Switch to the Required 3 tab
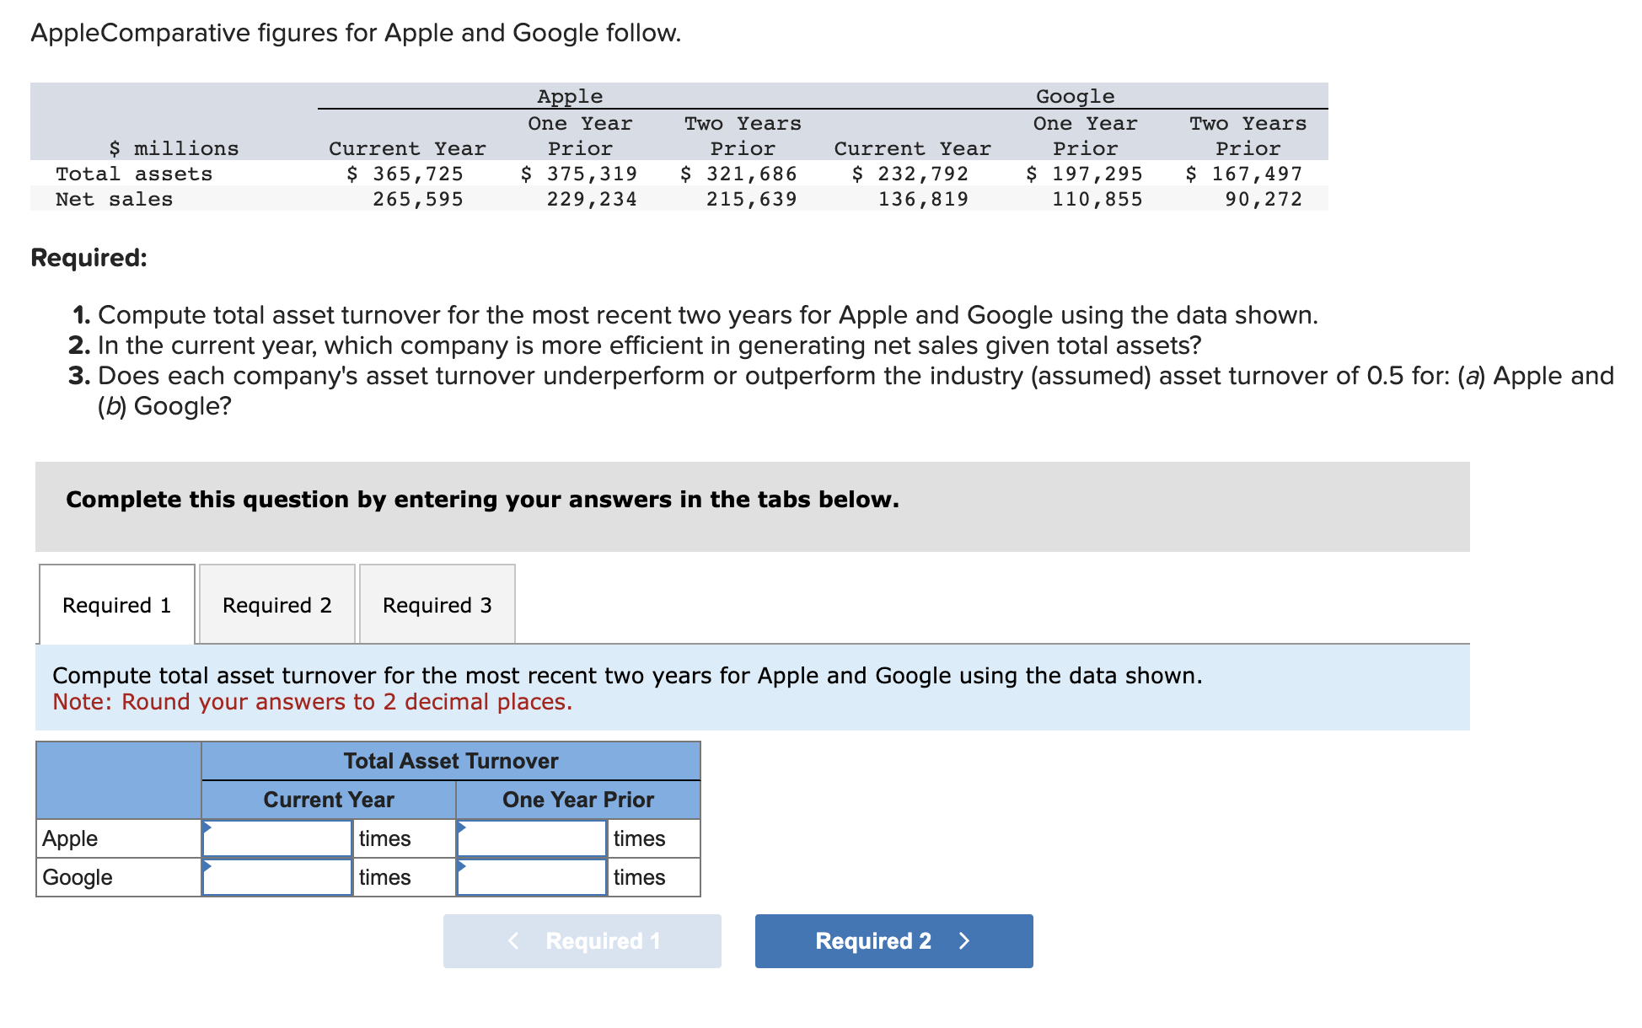The image size is (1642, 1028). tap(437, 604)
